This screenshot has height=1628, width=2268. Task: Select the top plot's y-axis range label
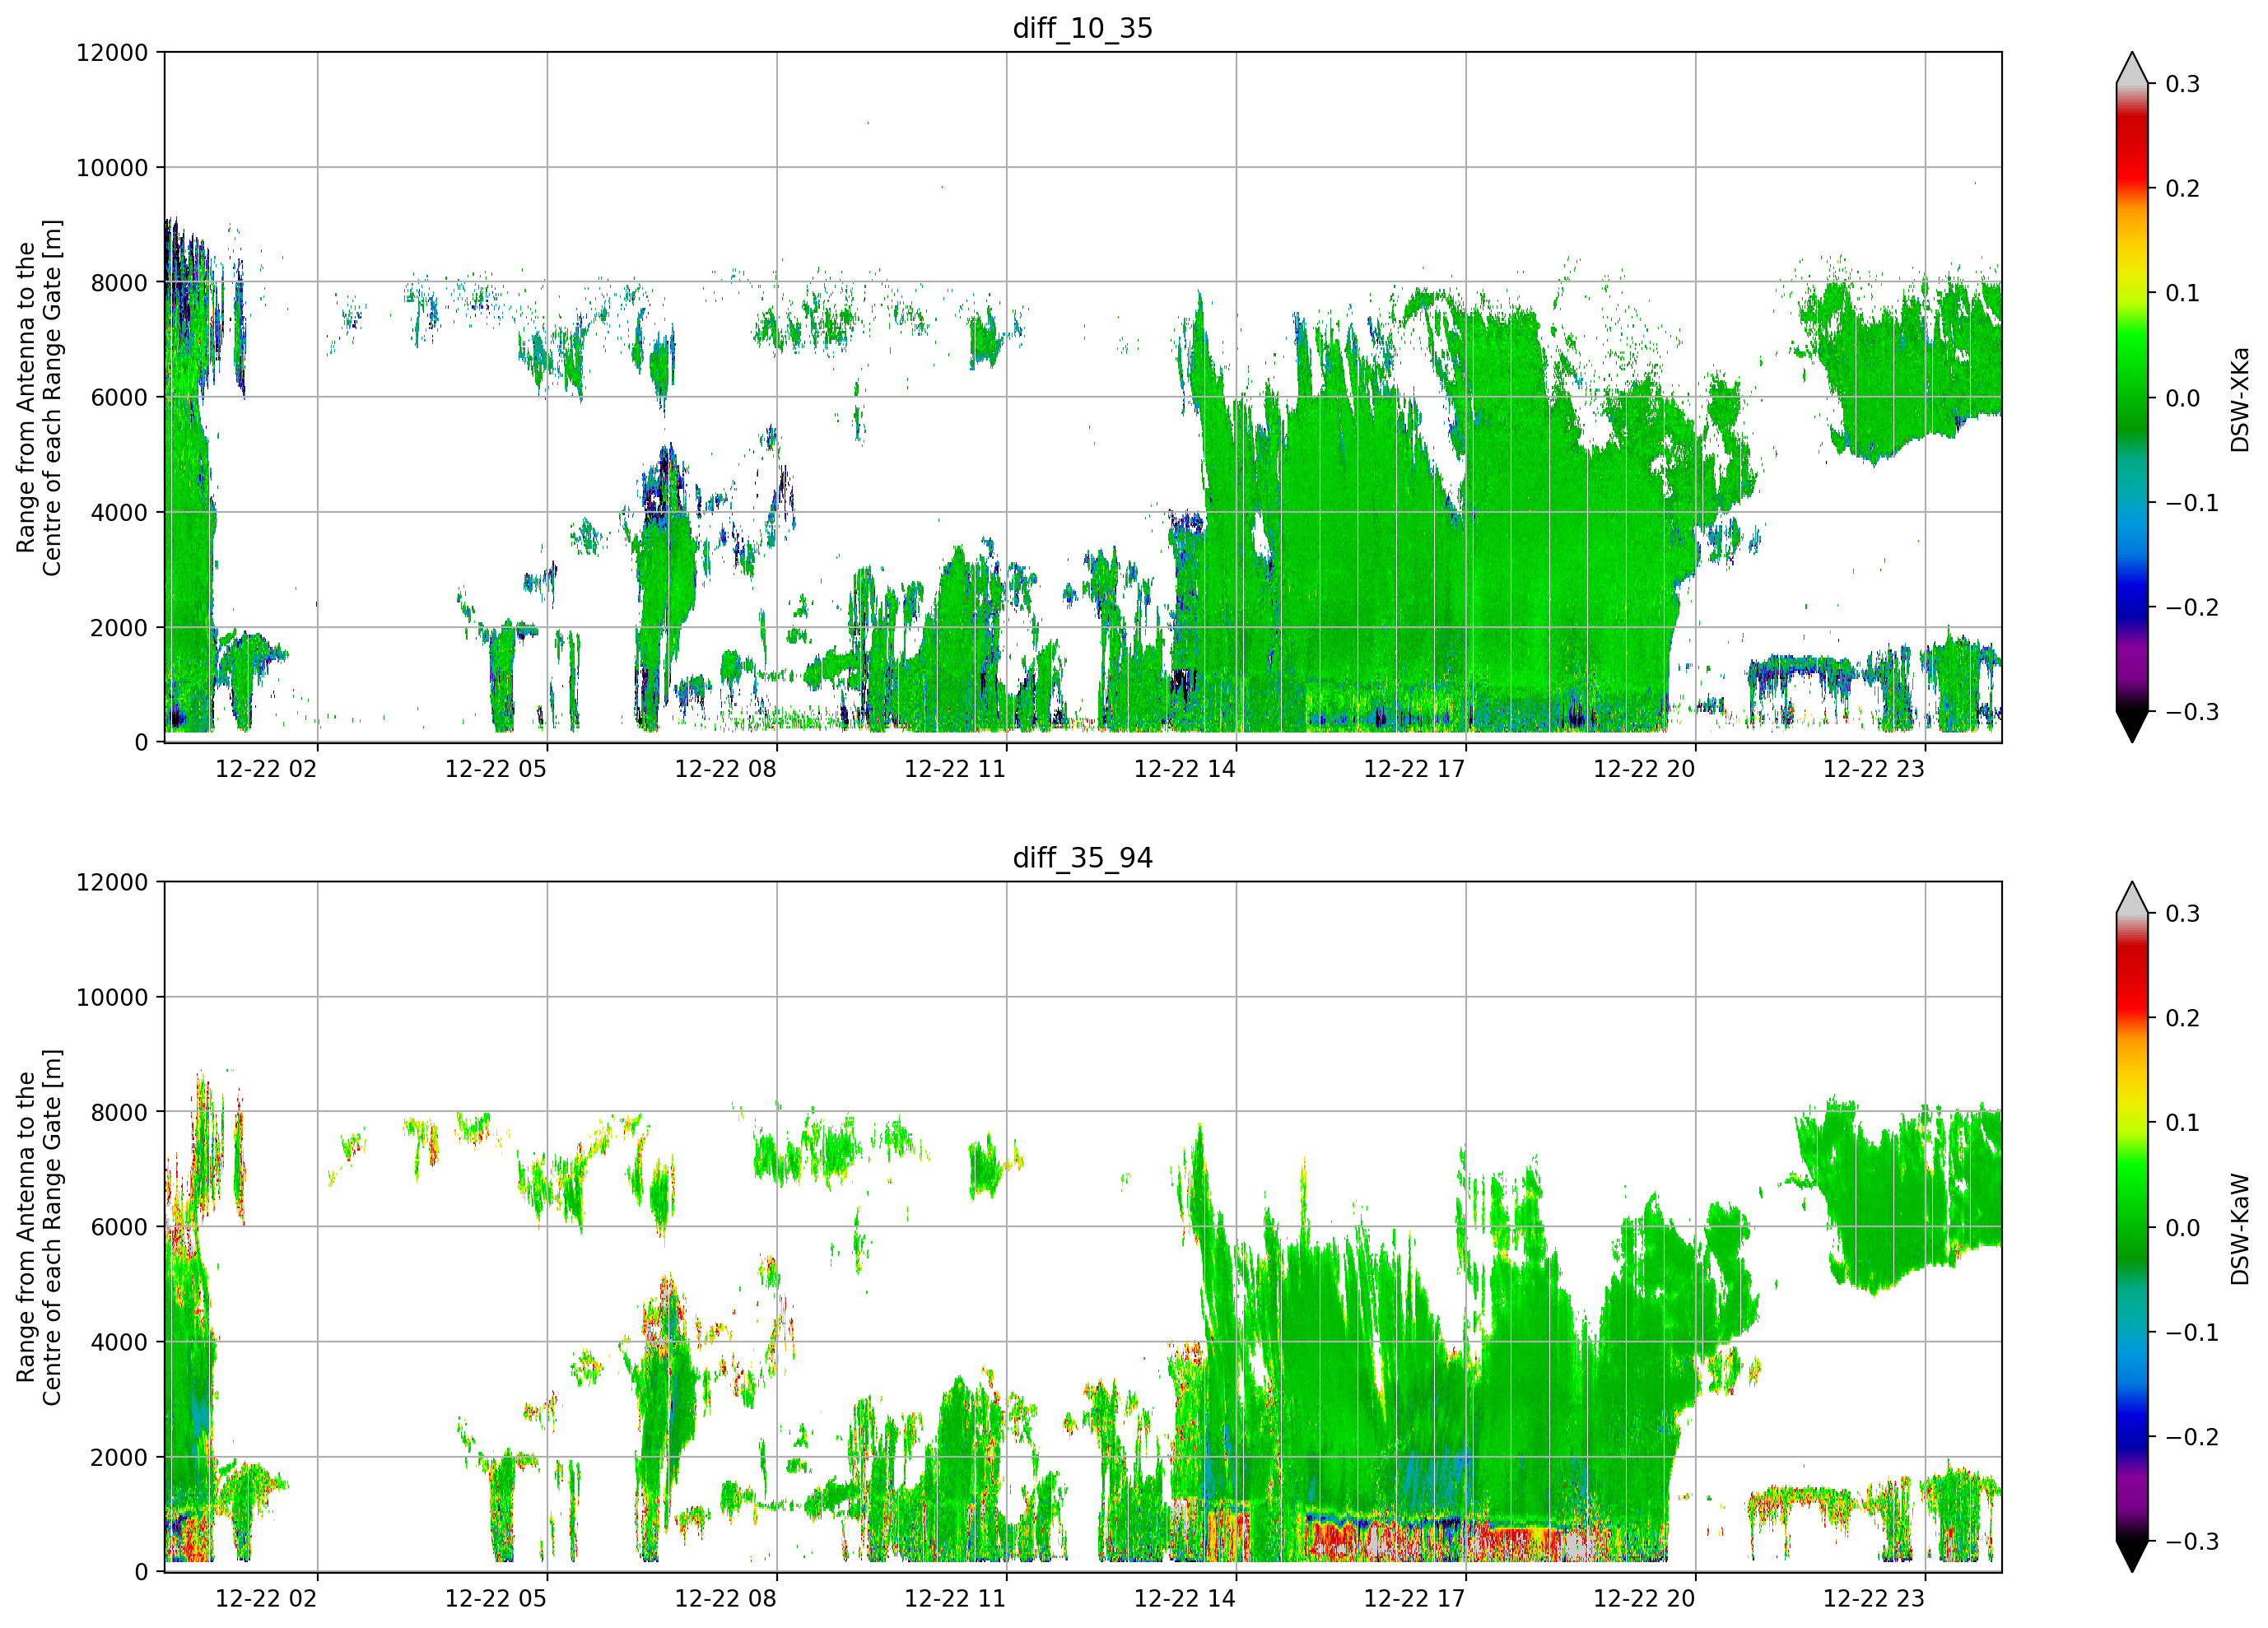click(39, 397)
